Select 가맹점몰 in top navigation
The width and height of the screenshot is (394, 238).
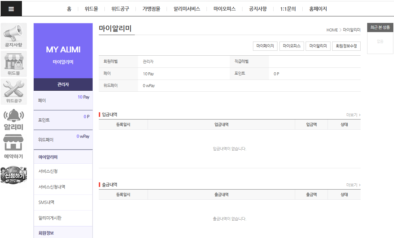[151, 9]
